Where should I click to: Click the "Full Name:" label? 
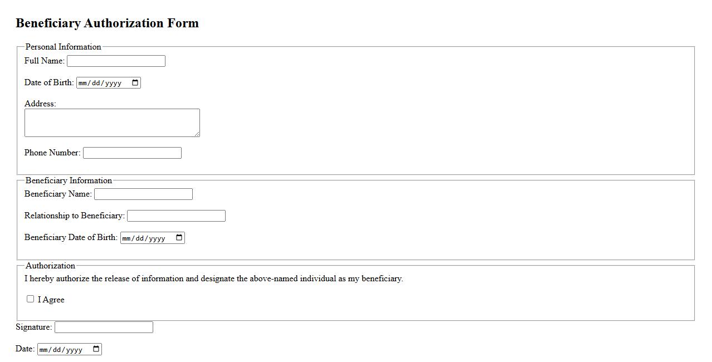(45, 61)
